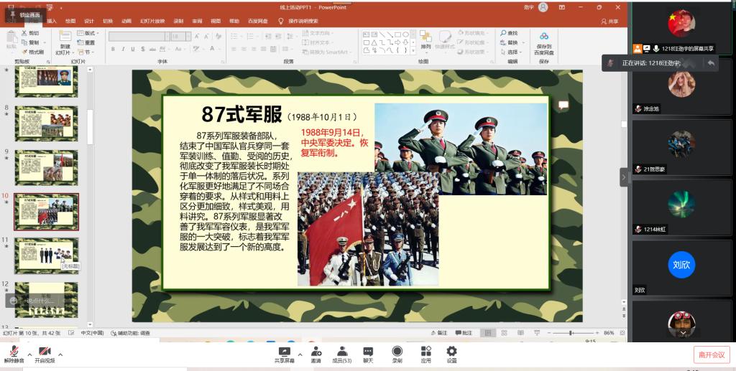Screen dimensions: 736x371
Task: Open the 邀请 invite icon
Action: coord(316,352)
